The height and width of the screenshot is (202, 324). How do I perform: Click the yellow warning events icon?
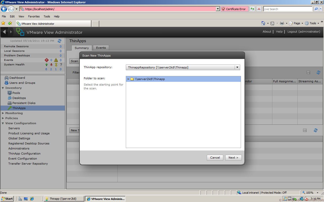point(56,60)
